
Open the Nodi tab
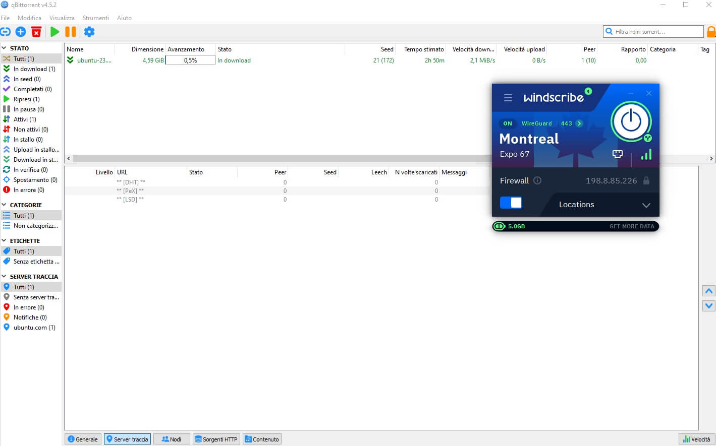(172, 439)
